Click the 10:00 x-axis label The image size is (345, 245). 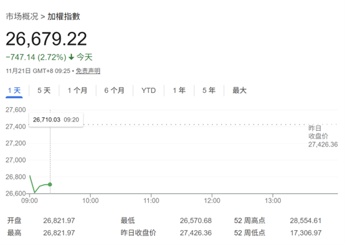90,201
